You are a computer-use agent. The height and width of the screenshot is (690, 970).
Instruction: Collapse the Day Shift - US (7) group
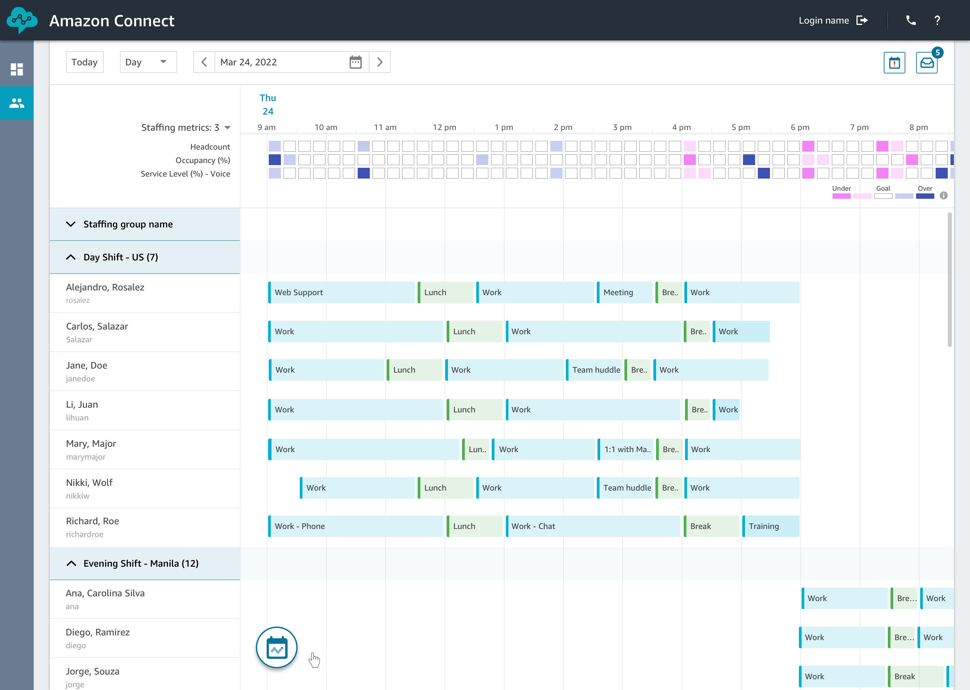point(69,257)
